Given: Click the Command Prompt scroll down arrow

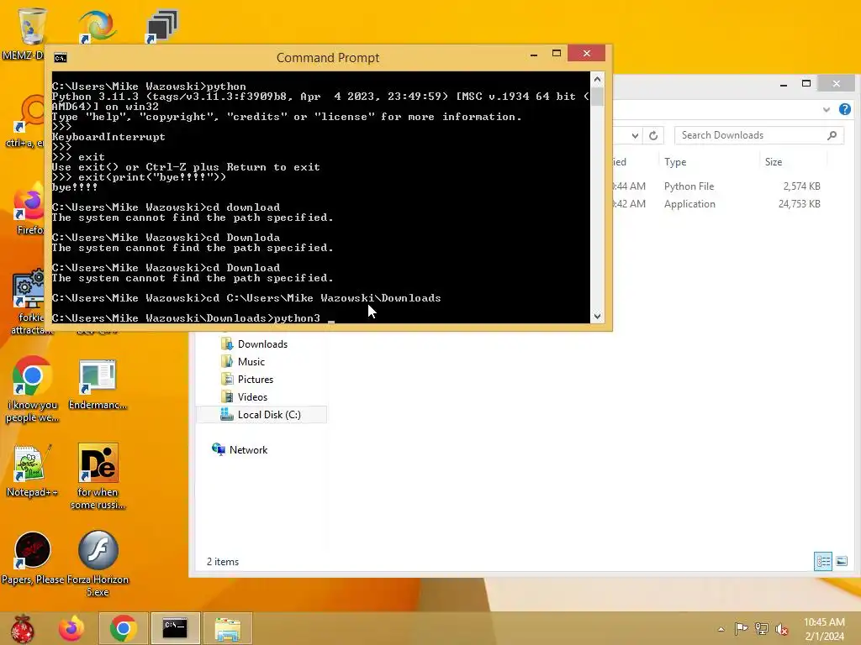Looking at the screenshot, I should [x=598, y=316].
